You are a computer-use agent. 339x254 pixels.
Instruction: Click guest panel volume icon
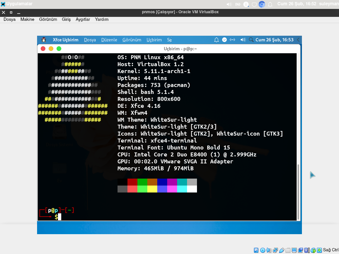(x=243, y=40)
